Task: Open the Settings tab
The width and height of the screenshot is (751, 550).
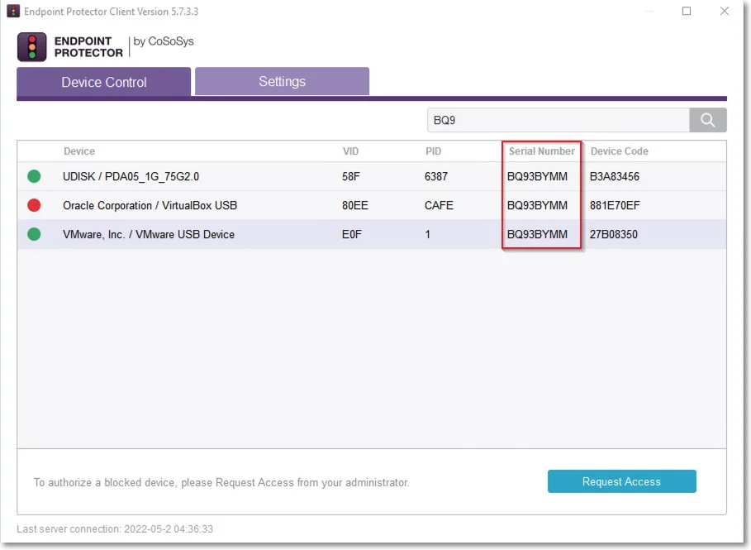Action: pyautogui.click(x=282, y=82)
